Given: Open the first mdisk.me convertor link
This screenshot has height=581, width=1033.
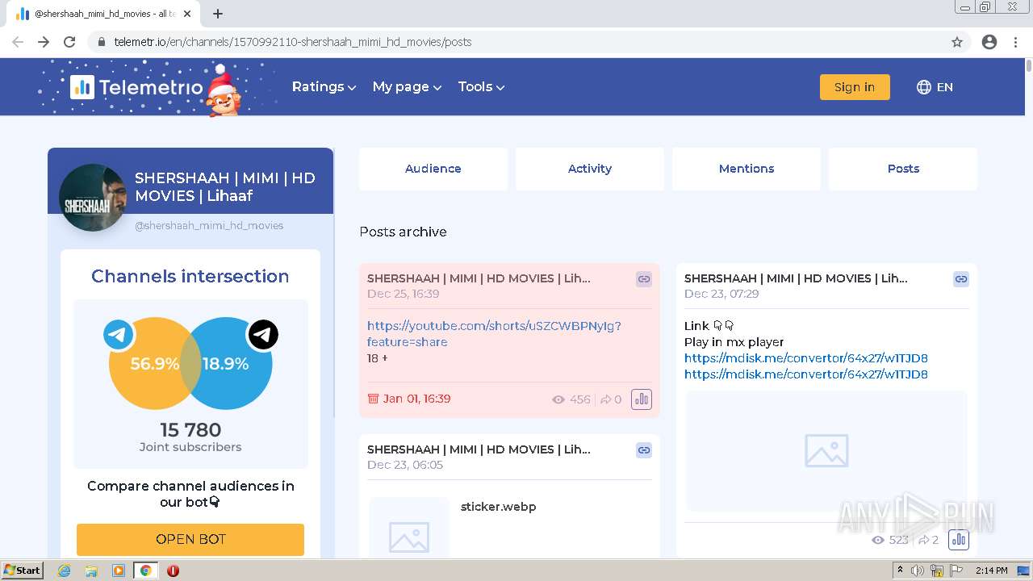Looking at the screenshot, I should 806,358.
